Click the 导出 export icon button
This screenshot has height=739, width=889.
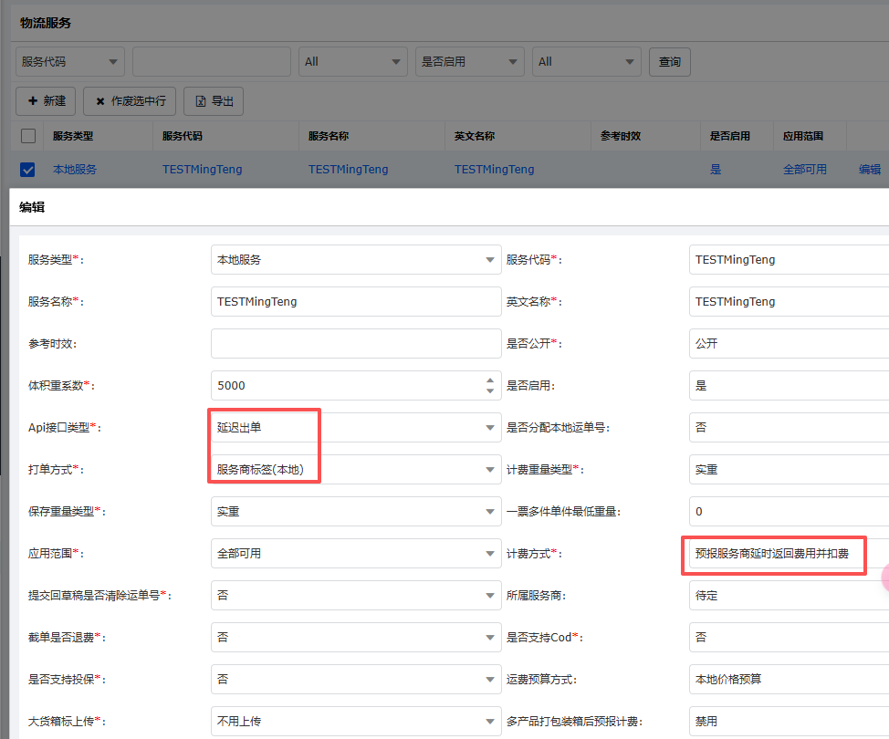(214, 101)
